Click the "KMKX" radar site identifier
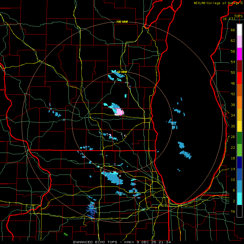Viewport: 244px width, 244px height. pos(130,242)
